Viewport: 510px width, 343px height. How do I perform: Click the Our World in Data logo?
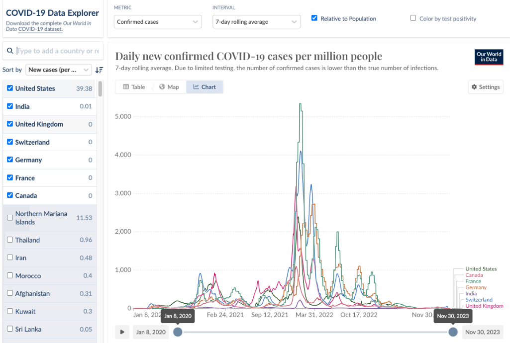(x=489, y=57)
